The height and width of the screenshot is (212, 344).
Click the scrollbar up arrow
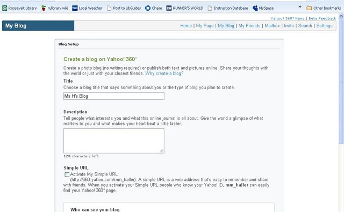[341, 16]
